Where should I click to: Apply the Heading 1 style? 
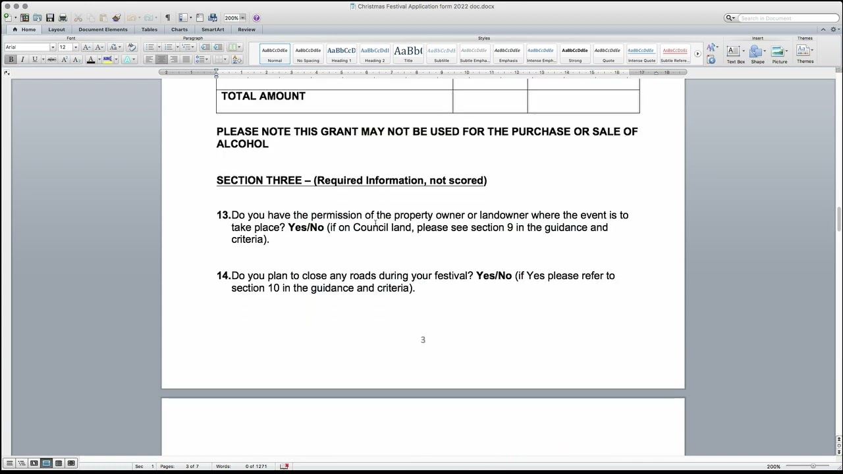(341, 54)
